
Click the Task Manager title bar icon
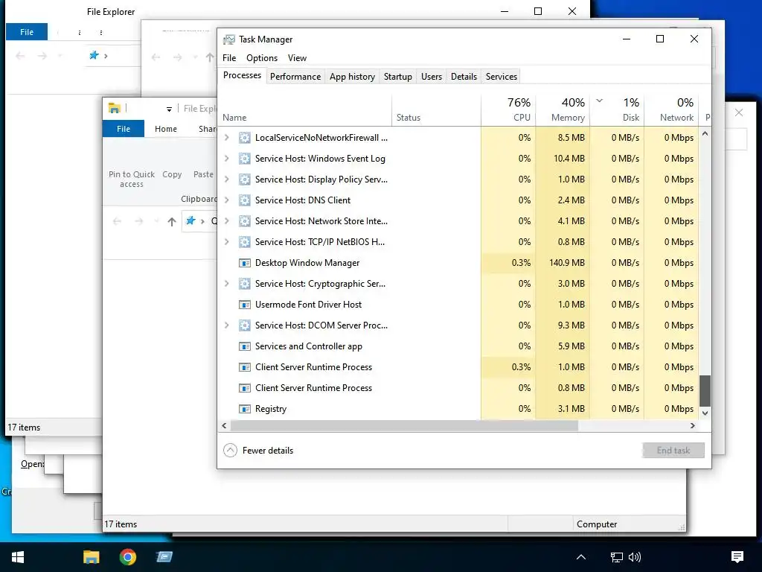click(x=229, y=39)
